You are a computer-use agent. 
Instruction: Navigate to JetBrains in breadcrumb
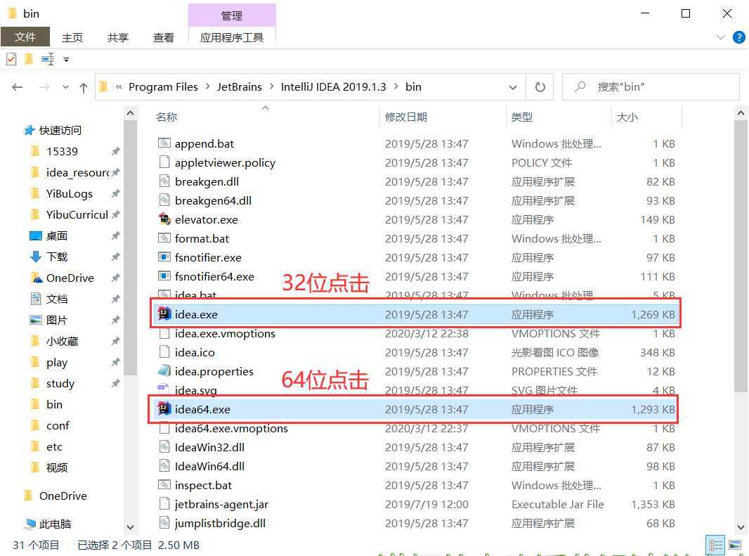click(240, 86)
